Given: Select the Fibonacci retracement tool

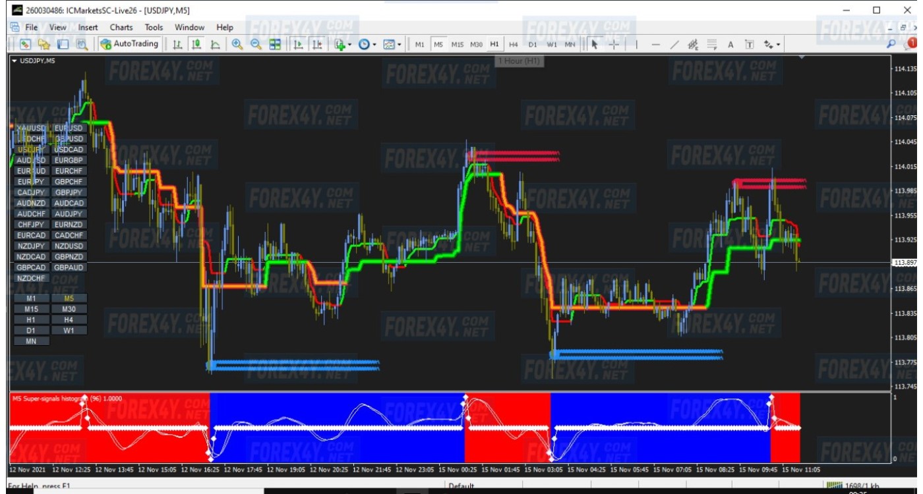Looking at the screenshot, I should (x=711, y=44).
